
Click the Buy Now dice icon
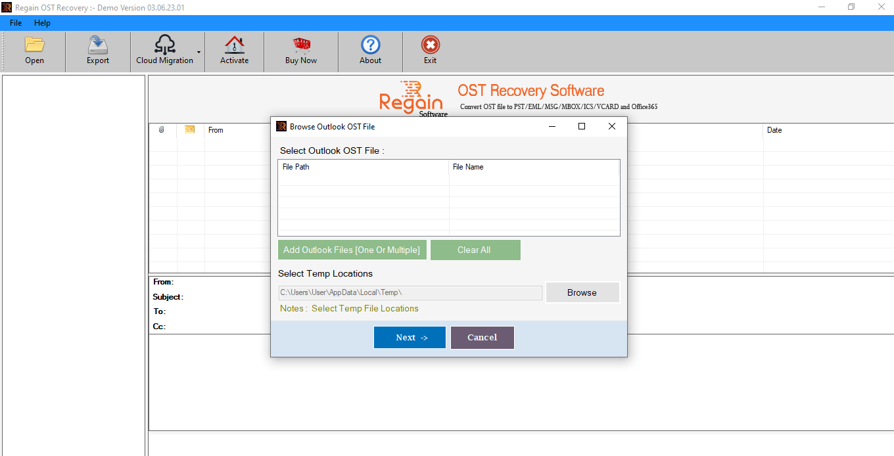point(300,45)
